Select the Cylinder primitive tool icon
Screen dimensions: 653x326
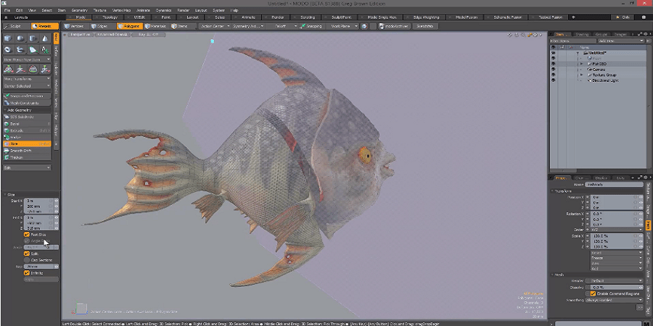pos(33,38)
